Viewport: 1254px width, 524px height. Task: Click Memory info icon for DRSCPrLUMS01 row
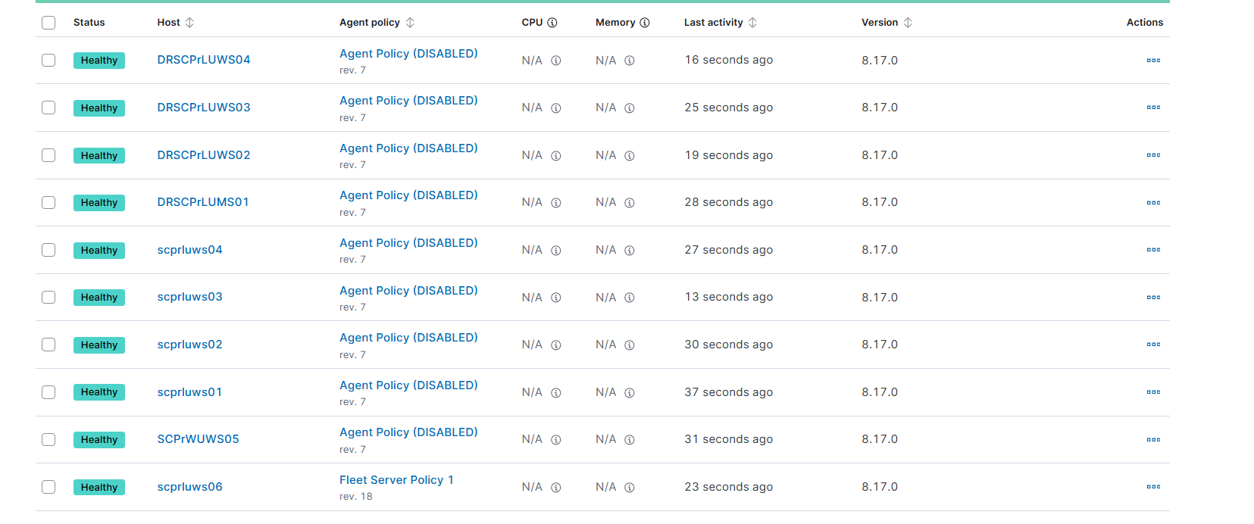[630, 203]
